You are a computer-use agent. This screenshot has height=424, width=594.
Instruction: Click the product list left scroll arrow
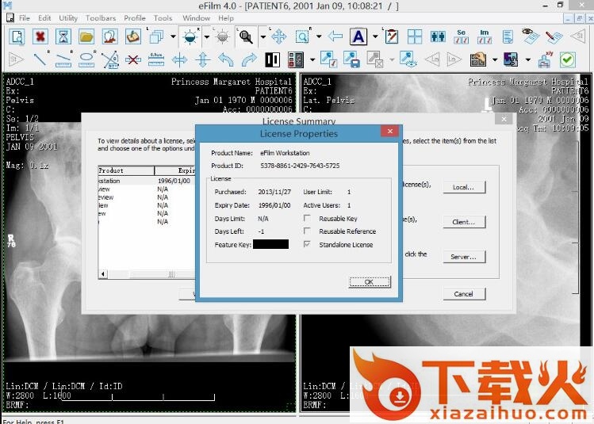(x=103, y=273)
